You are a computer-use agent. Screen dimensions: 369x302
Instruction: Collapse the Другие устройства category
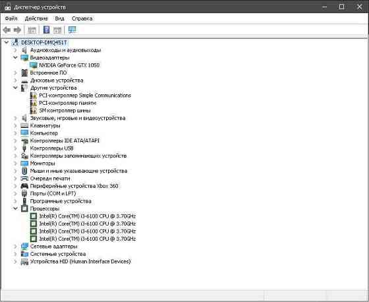click(15, 88)
